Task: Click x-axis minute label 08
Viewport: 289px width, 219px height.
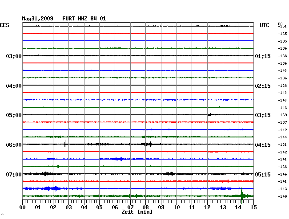Action: click(x=145, y=207)
